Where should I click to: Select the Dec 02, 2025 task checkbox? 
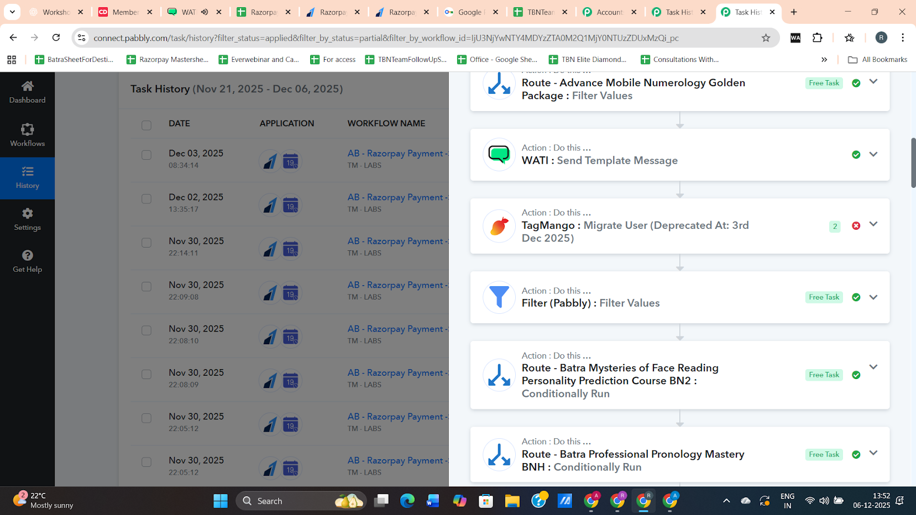pos(146,198)
